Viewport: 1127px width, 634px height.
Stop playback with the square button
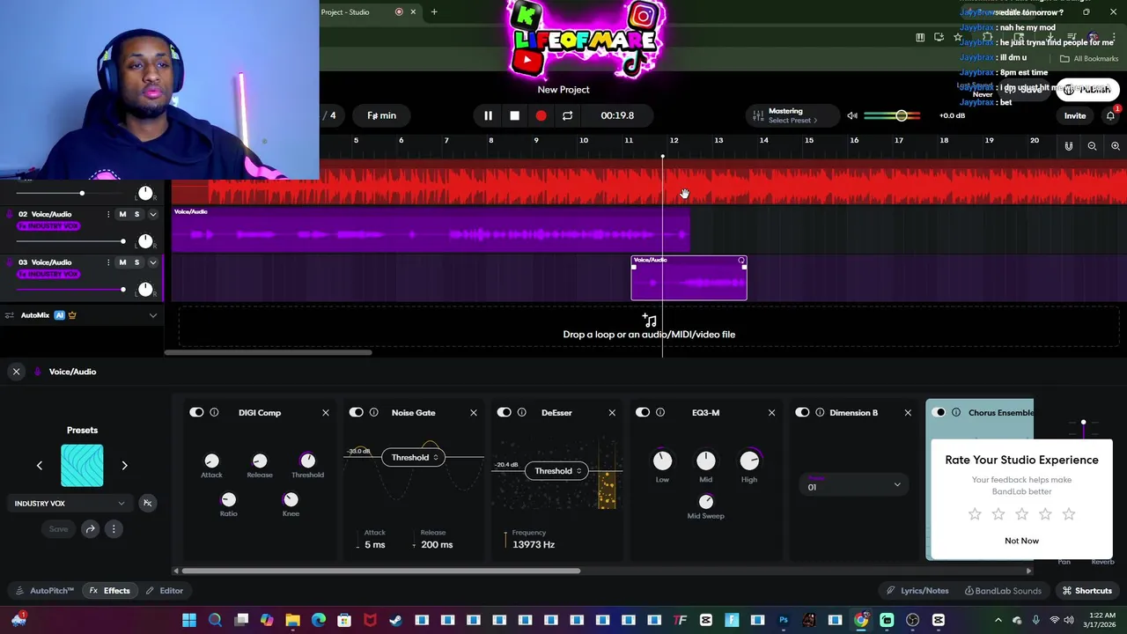(x=514, y=115)
